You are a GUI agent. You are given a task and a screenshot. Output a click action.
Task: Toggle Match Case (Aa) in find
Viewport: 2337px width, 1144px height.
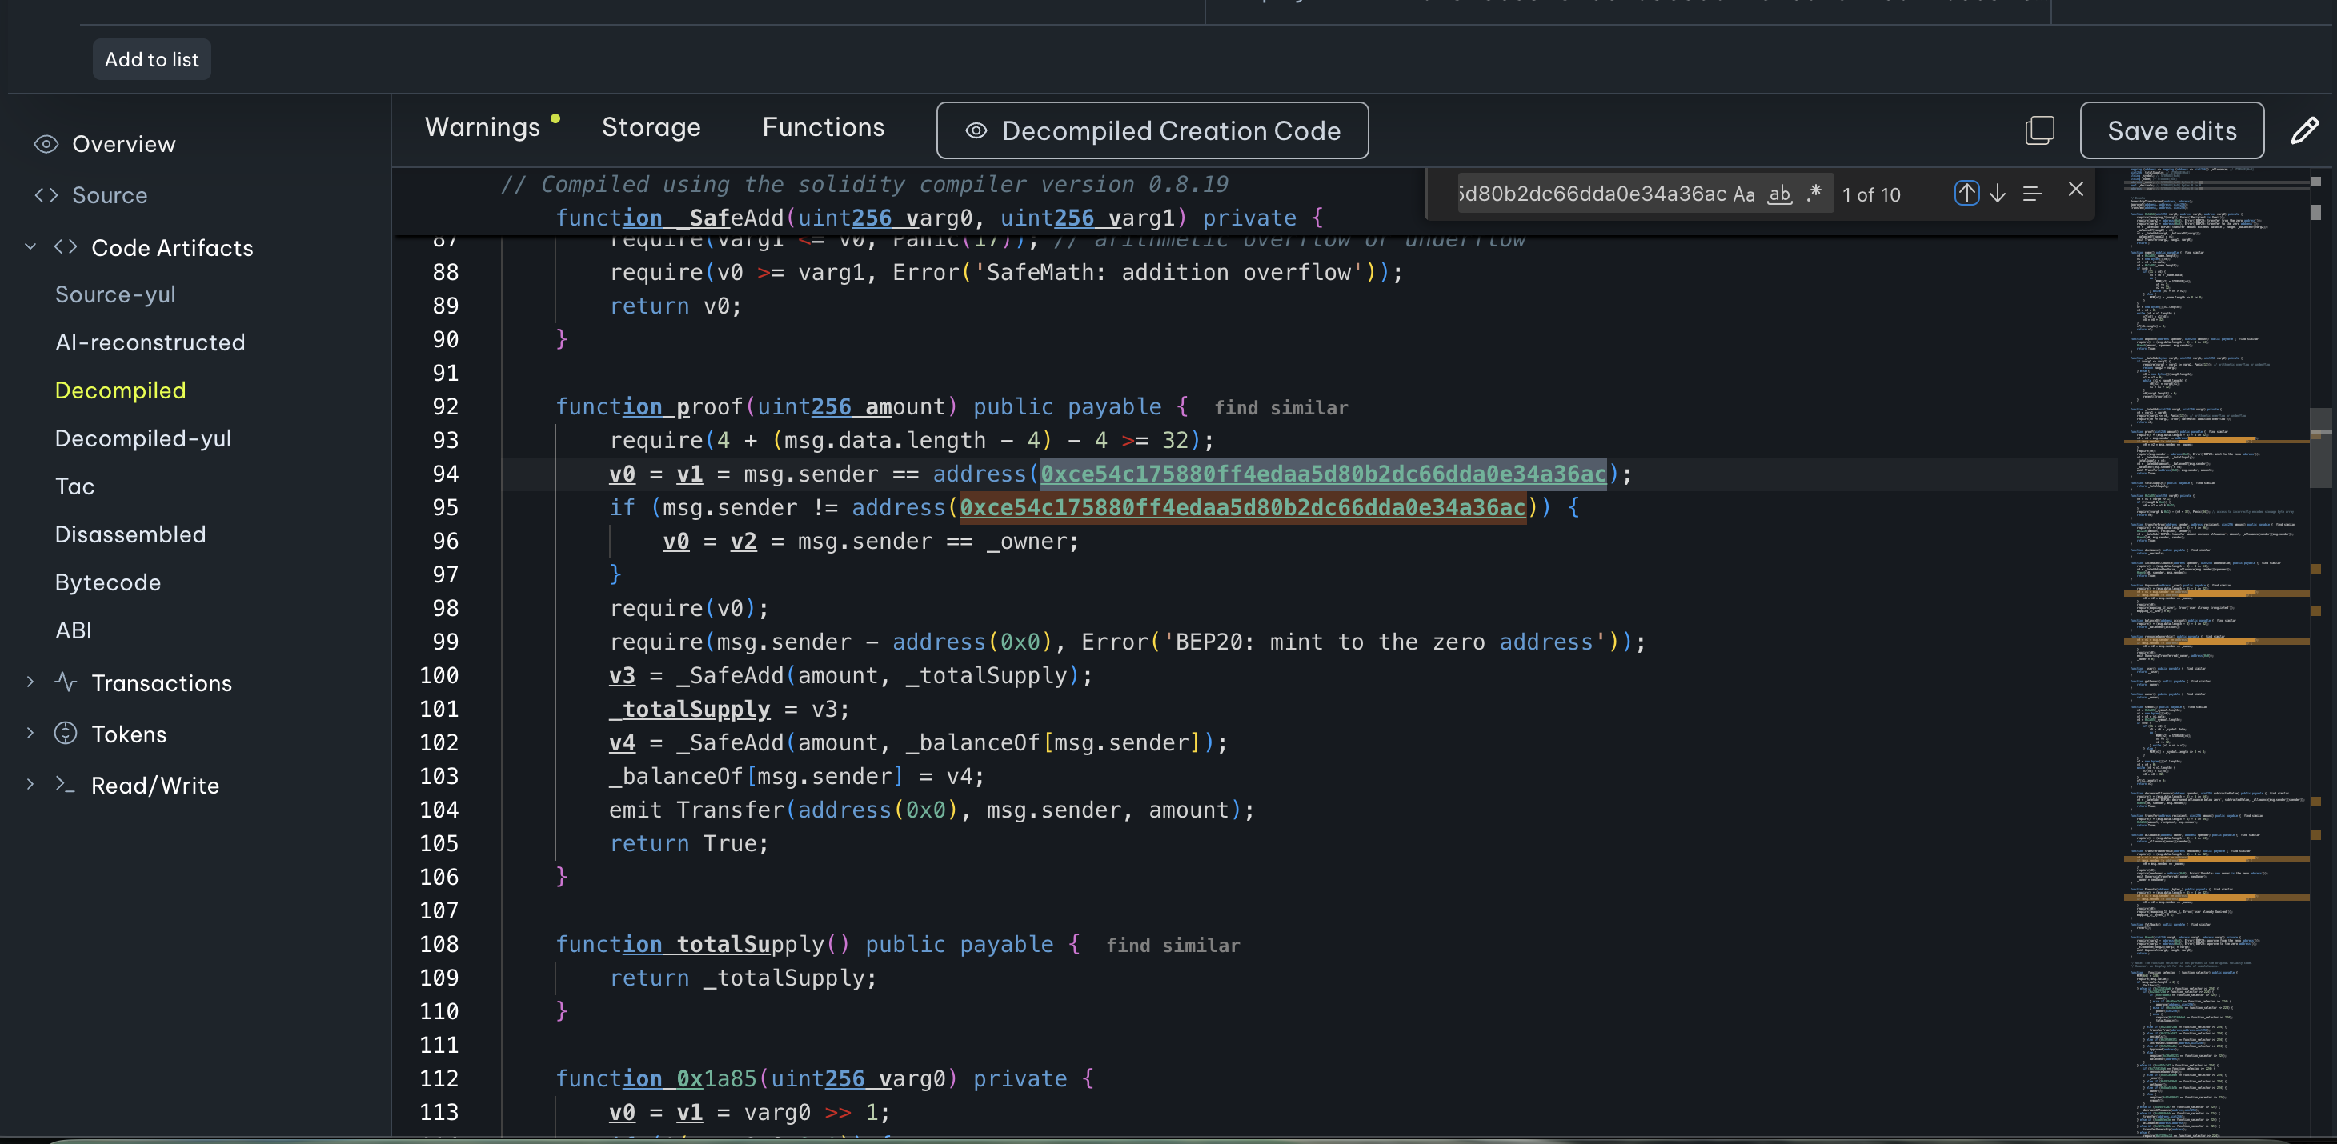[1744, 194]
